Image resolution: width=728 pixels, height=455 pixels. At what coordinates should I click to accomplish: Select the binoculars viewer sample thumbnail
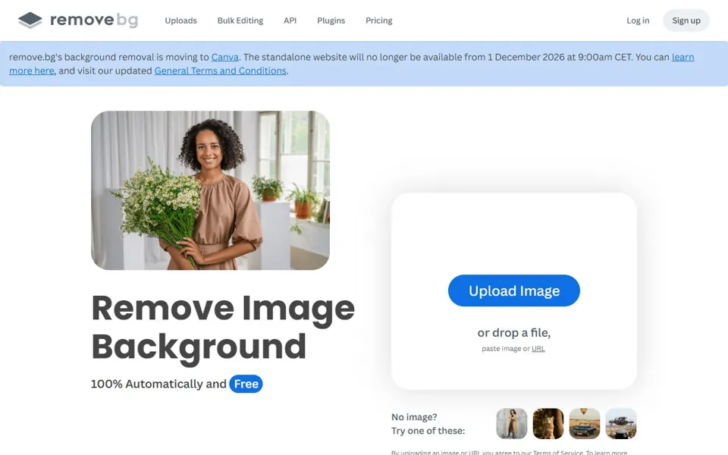pyautogui.click(x=621, y=423)
